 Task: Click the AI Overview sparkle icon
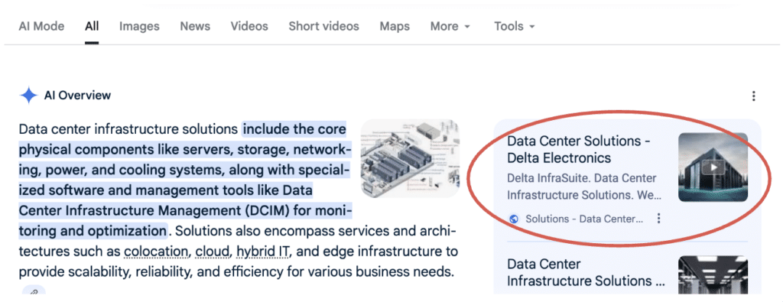coord(28,96)
